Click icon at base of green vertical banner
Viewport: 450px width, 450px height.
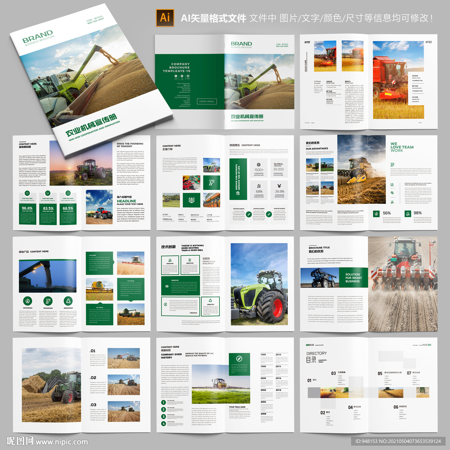click(x=238, y=193)
